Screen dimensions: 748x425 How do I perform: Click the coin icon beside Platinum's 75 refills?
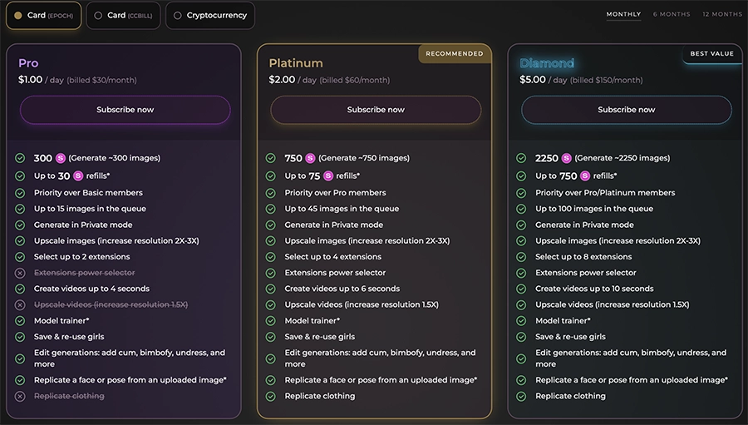click(327, 175)
